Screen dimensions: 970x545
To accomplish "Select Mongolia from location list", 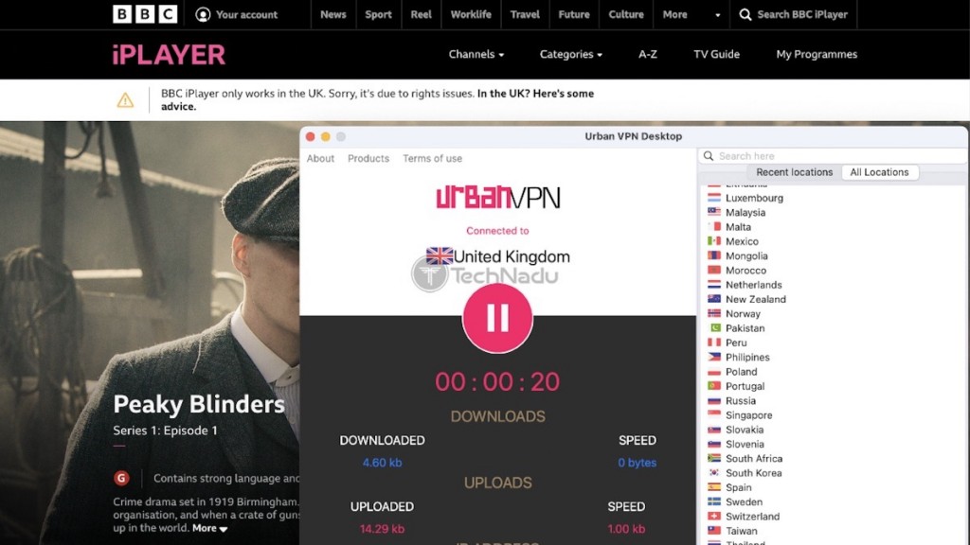I will click(746, 255).
